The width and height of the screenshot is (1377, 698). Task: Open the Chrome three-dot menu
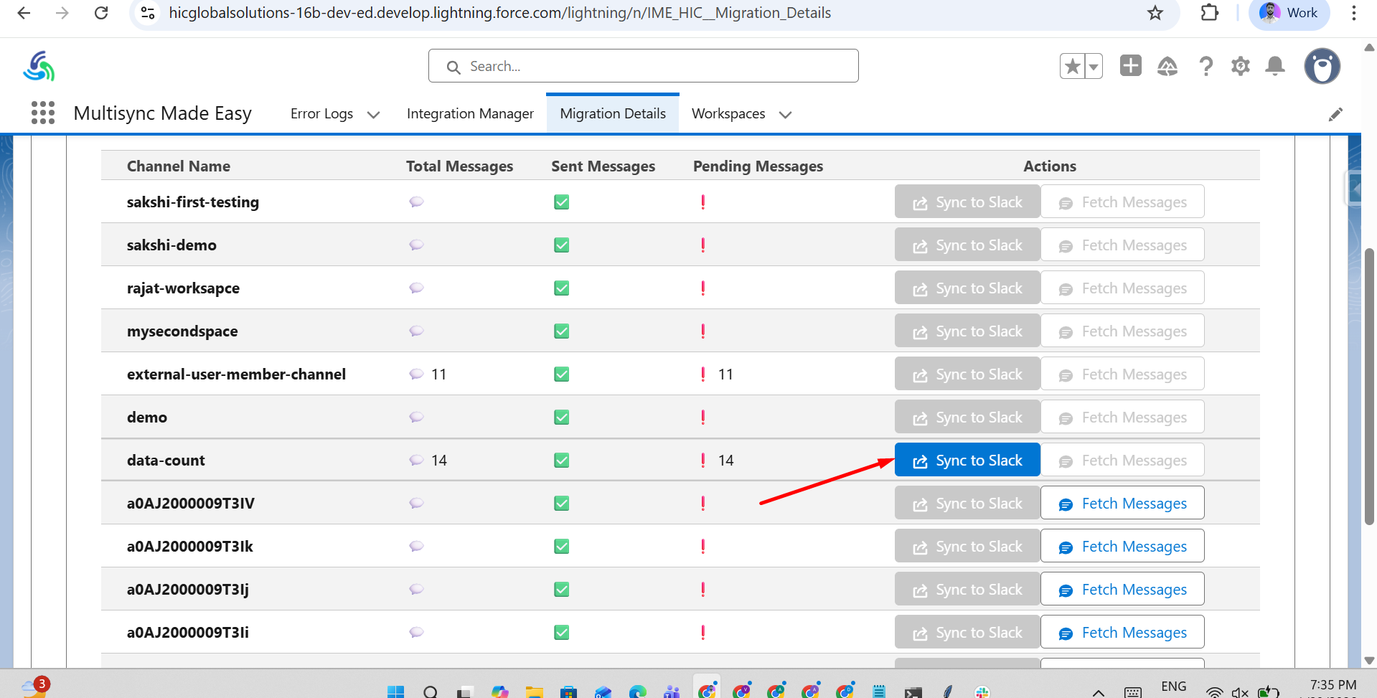pos(1353,13)
